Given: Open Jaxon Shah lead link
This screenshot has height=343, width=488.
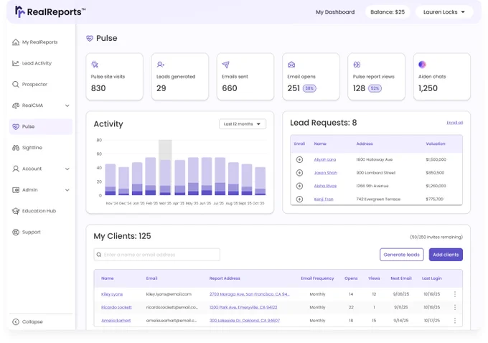Looking at the screenshot, I should 326,173.
